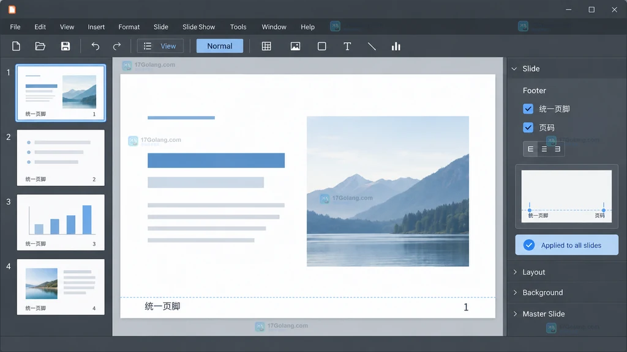The height and width of the screenshot is (352, 627).
Task: Select the thin blue line above title
Action: pos(181,118)
